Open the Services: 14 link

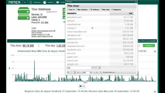click(37, 14)
